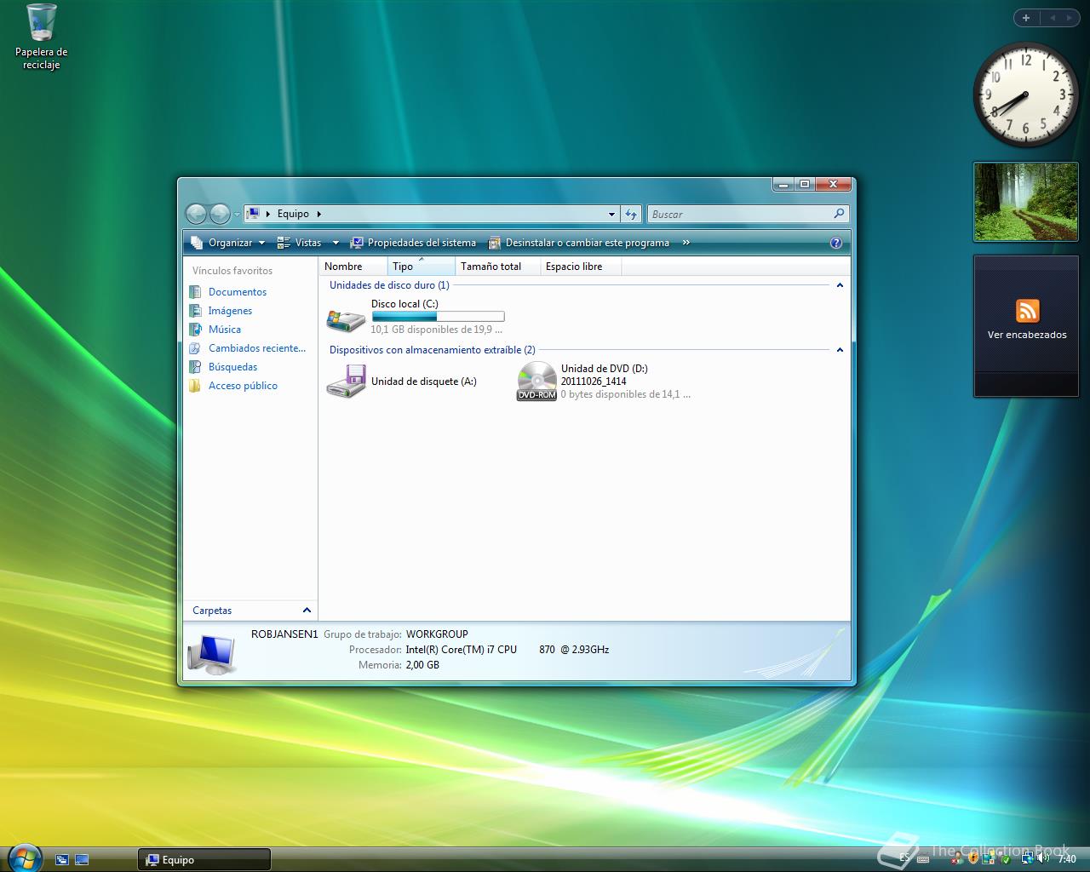
Task: Click the Vistas button
Action: (x=301, y=243)
